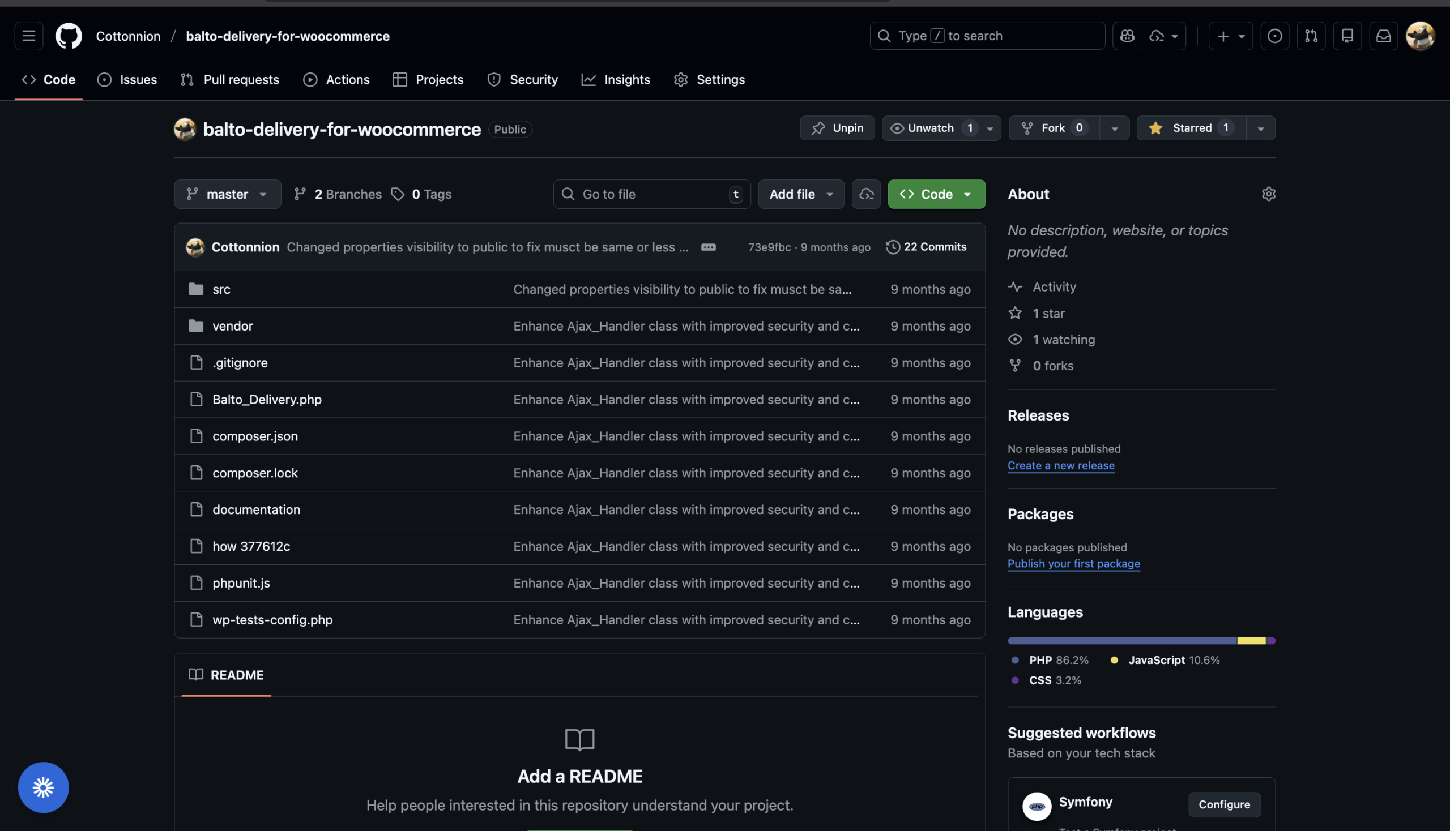Viewport: 1450px width, 831px height.
Task: Click your profile avatar
Action: pos(1421,36)
